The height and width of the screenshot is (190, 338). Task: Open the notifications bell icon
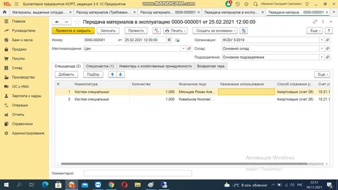point(229,4)
